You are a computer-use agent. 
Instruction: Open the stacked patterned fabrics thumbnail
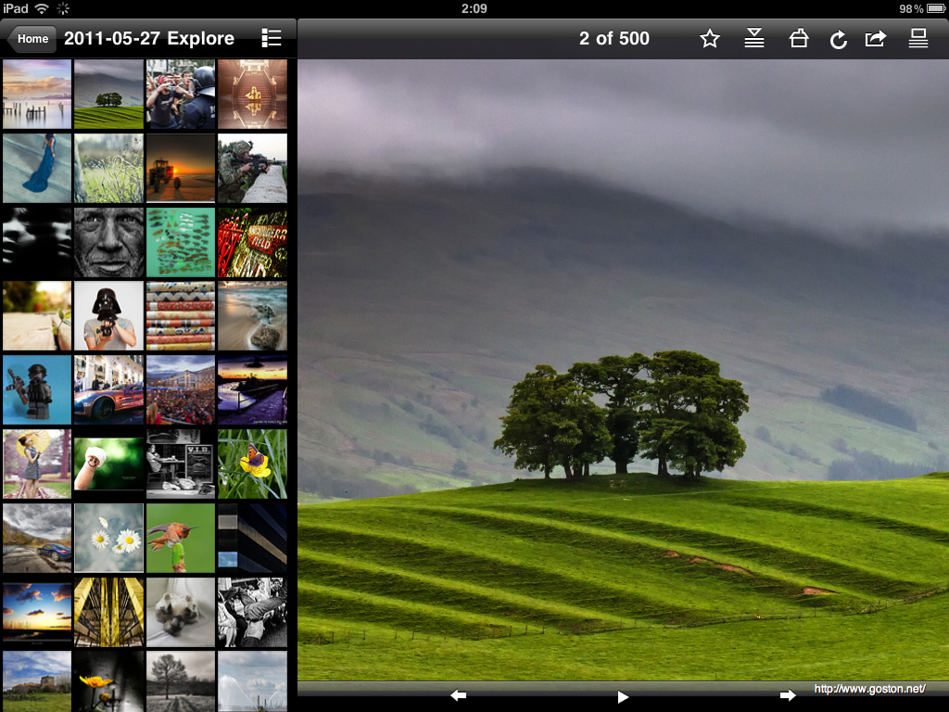coord(181,316)
